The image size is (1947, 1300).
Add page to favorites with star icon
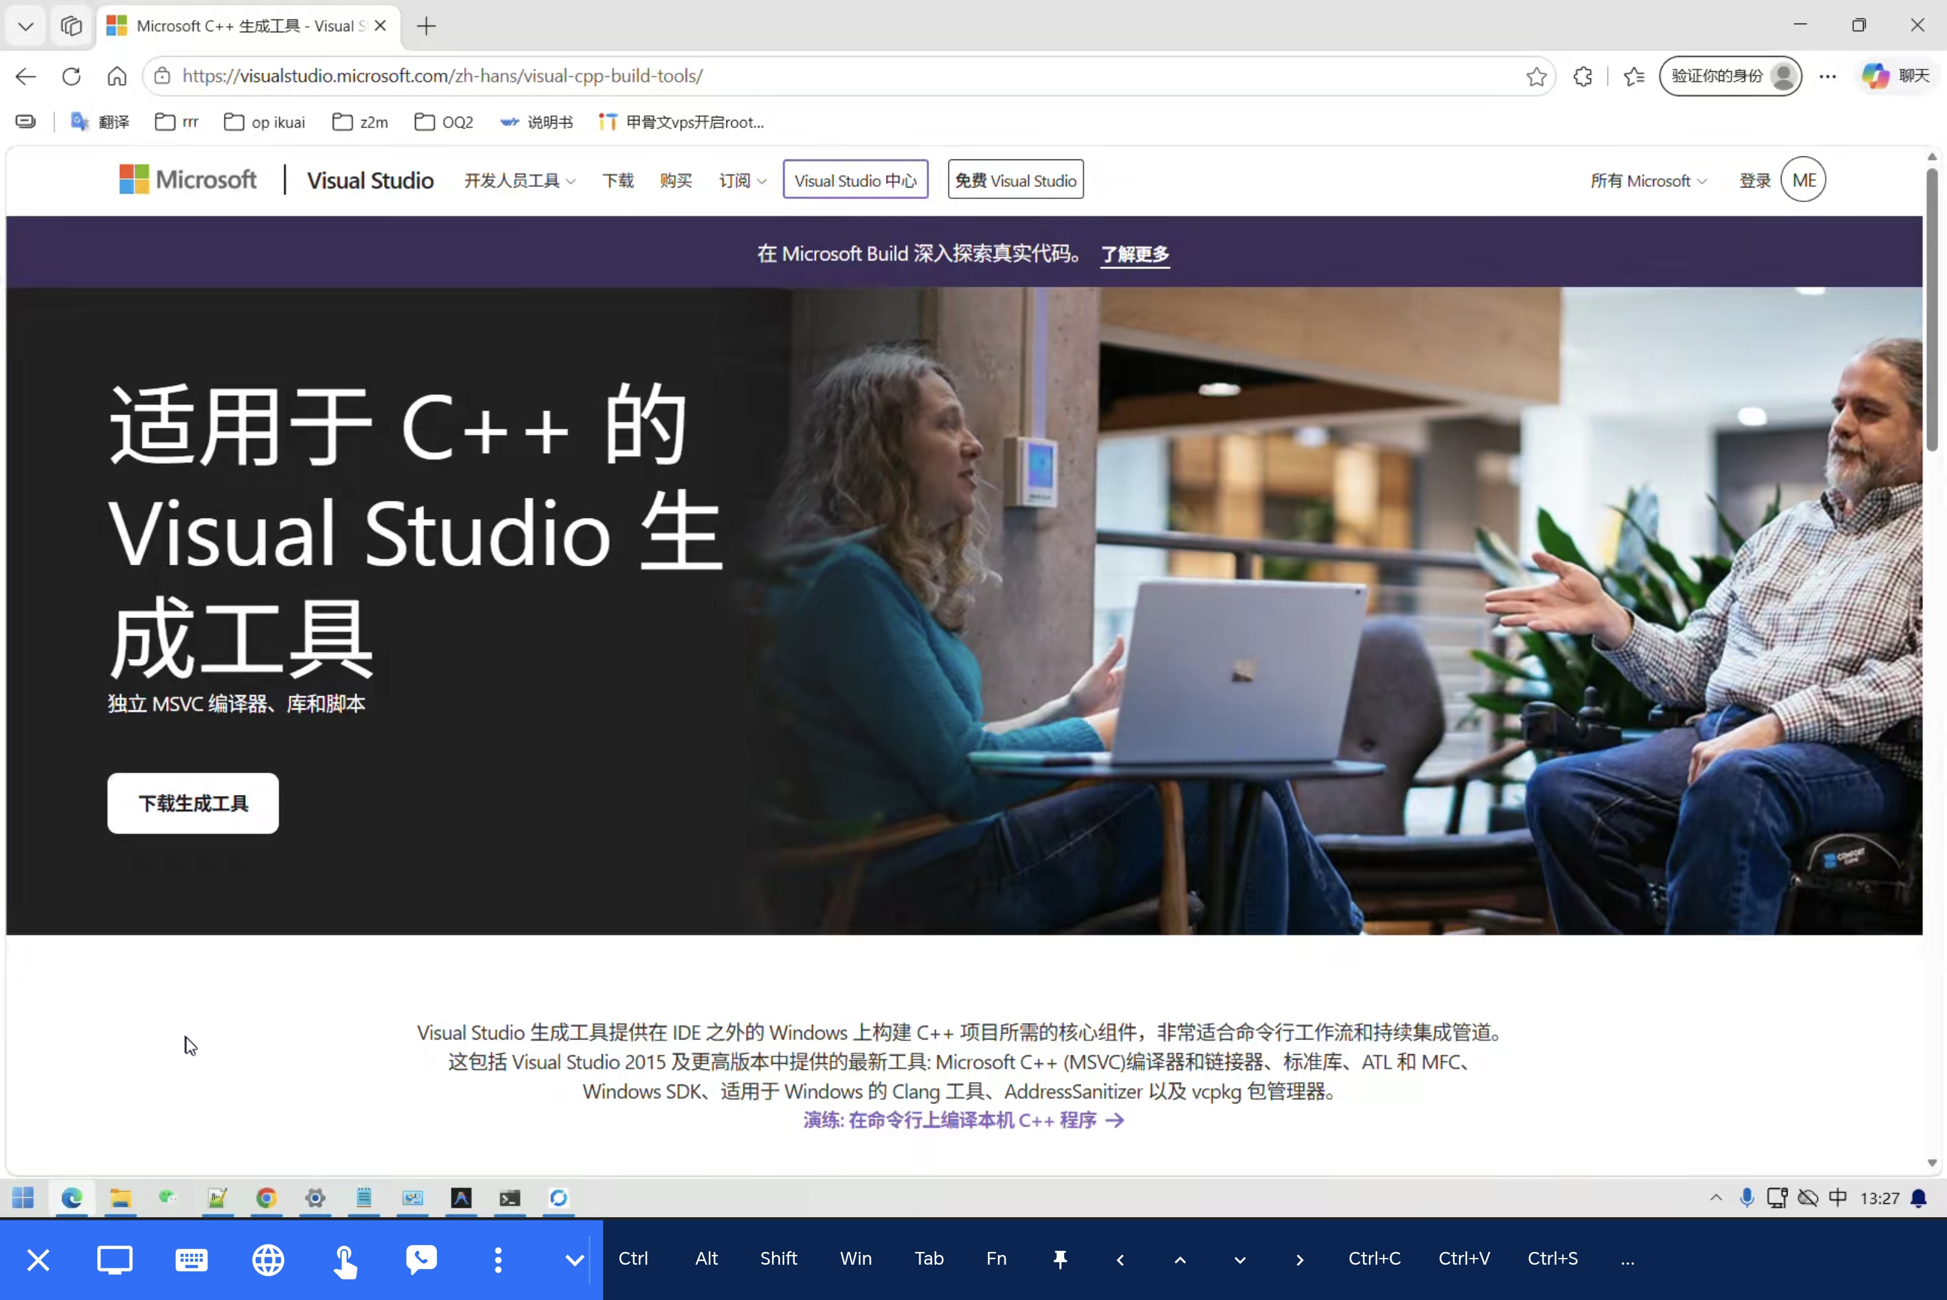click(x=1536, y=76)
